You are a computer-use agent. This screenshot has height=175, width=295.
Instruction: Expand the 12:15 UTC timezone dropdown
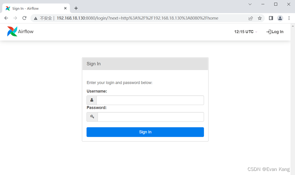pos(246,32)
